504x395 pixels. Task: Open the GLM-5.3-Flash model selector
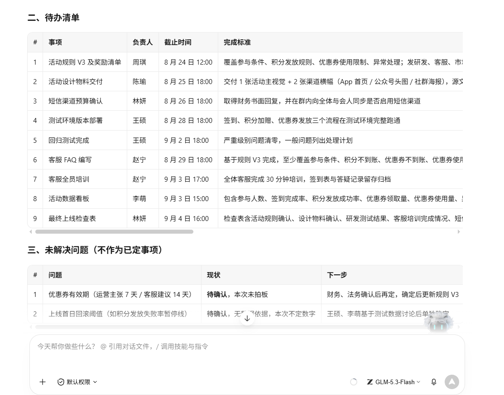tap(394, 382)
